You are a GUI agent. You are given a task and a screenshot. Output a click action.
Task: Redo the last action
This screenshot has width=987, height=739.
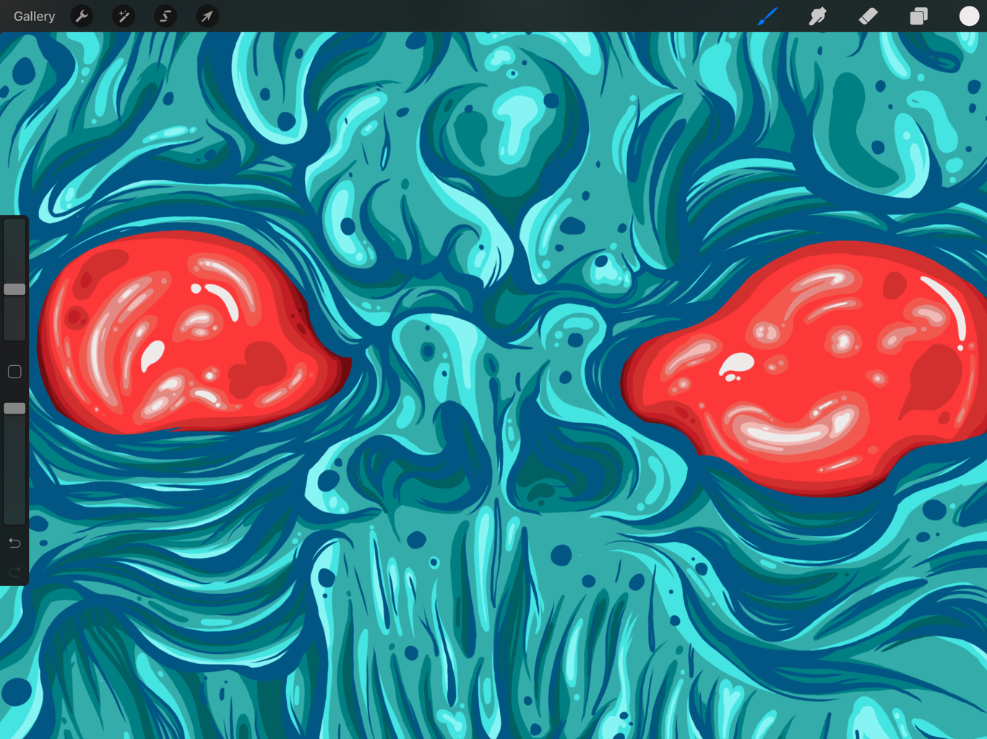coord(14,572)
